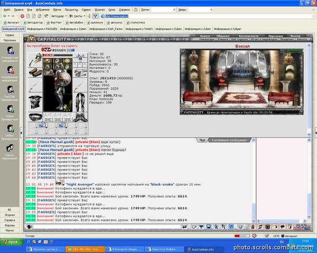317x253 pixels.
Task: Switch to Системные сообщения tab
Action: point(229,140)
